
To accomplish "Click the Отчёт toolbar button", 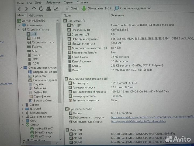I will tap(72, 8).
